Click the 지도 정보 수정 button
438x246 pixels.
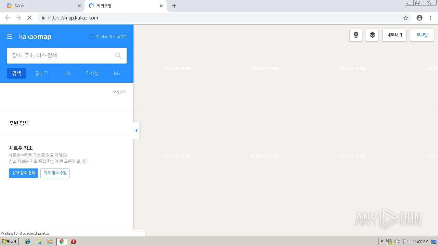click(x=55, y=173)
